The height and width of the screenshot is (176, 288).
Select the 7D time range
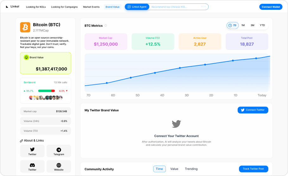pos(233,25)
